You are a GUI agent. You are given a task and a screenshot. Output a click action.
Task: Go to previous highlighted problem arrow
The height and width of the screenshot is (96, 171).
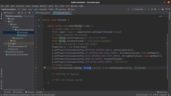click(x=164, y=16)
